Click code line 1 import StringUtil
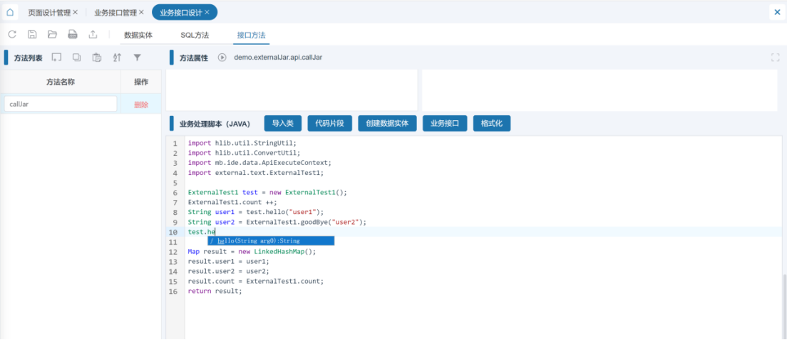Screen dimensions: 787x340 point(242,143)
